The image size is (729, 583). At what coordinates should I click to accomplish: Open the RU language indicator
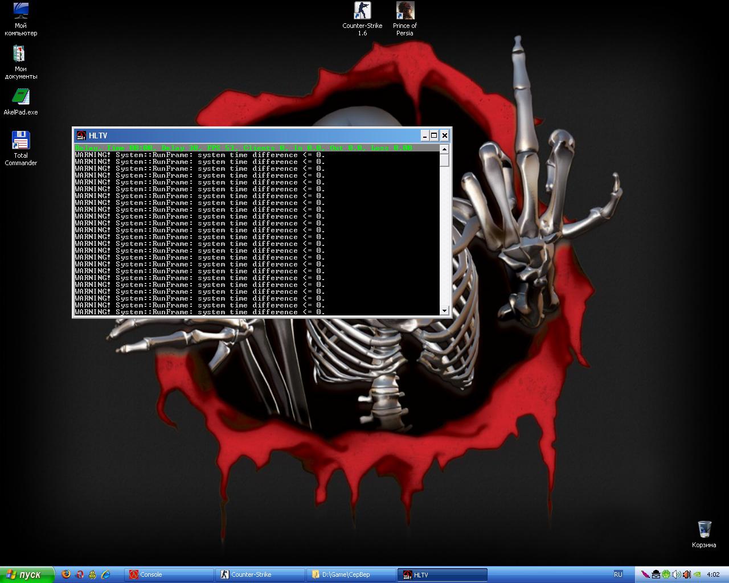click(x=618, y=574)
